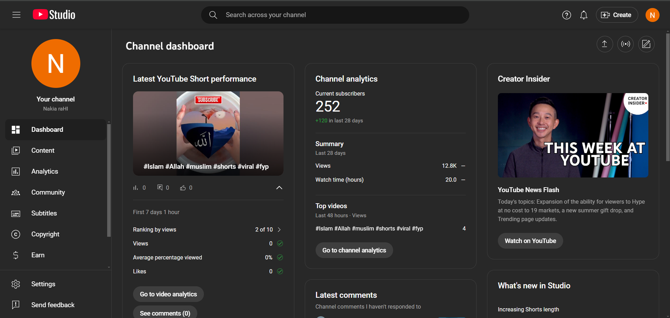This screenshot has width=670, height=318.
Task: Click the Analytics bar chart sidebar icon
Action: tap(16, 172)
